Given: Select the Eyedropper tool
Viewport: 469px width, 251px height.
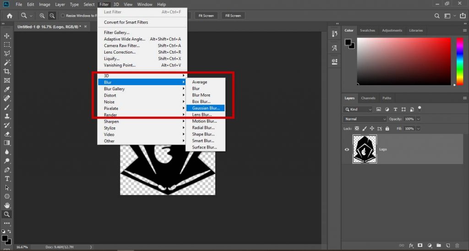Looking at the screenshot, I should [x=6, y=89].
